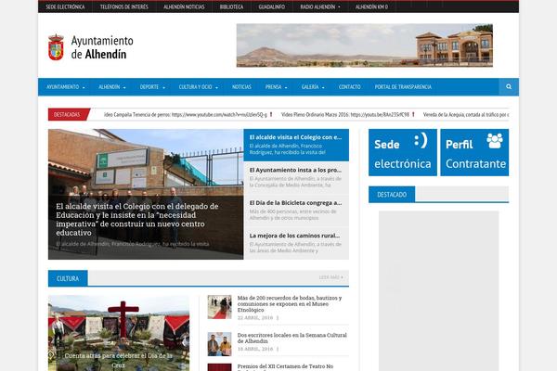Image resolution: width=557 pixels, height=371 pixels.
Task: Click the Alhendín coat of arms logo
Action: 56,47
